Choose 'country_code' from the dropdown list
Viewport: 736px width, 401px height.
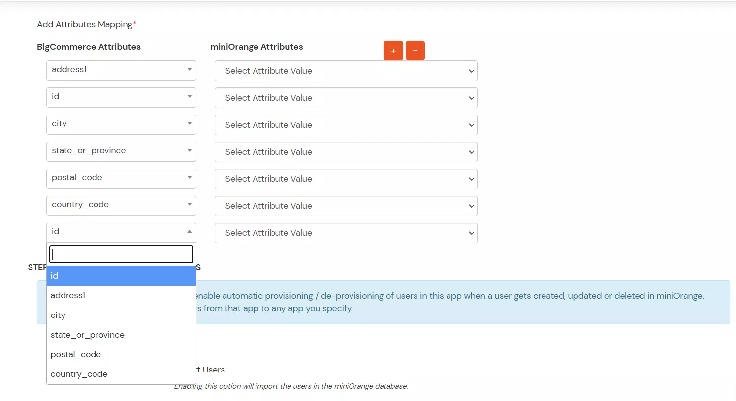[121, 374]
